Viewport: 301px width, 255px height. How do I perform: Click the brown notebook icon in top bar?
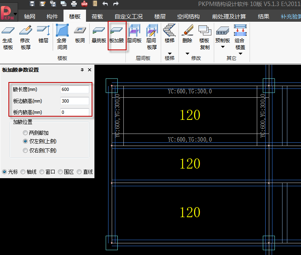click(95, 4)
